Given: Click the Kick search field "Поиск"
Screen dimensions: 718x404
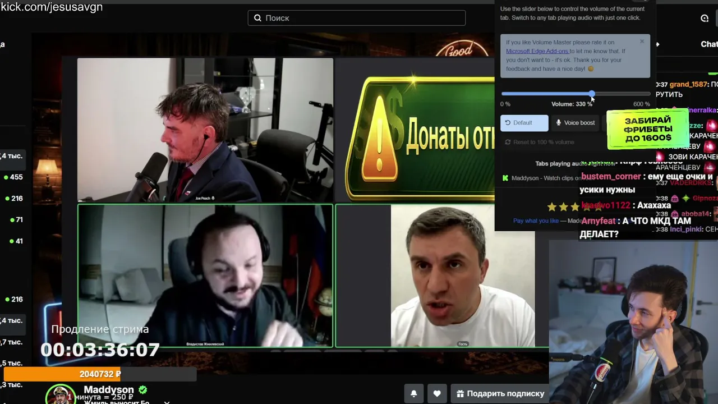Looking at the screenshot, I should coord(357,18).
